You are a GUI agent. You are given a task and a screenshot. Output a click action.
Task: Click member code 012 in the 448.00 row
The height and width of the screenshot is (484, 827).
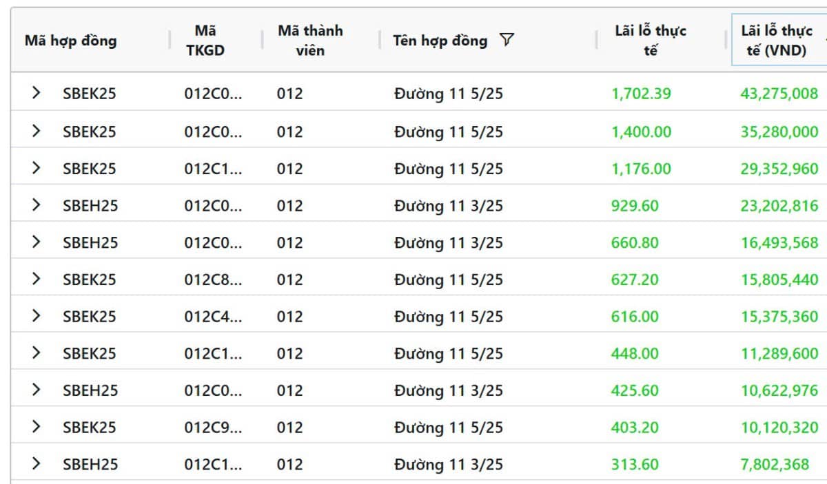[290, 353]
